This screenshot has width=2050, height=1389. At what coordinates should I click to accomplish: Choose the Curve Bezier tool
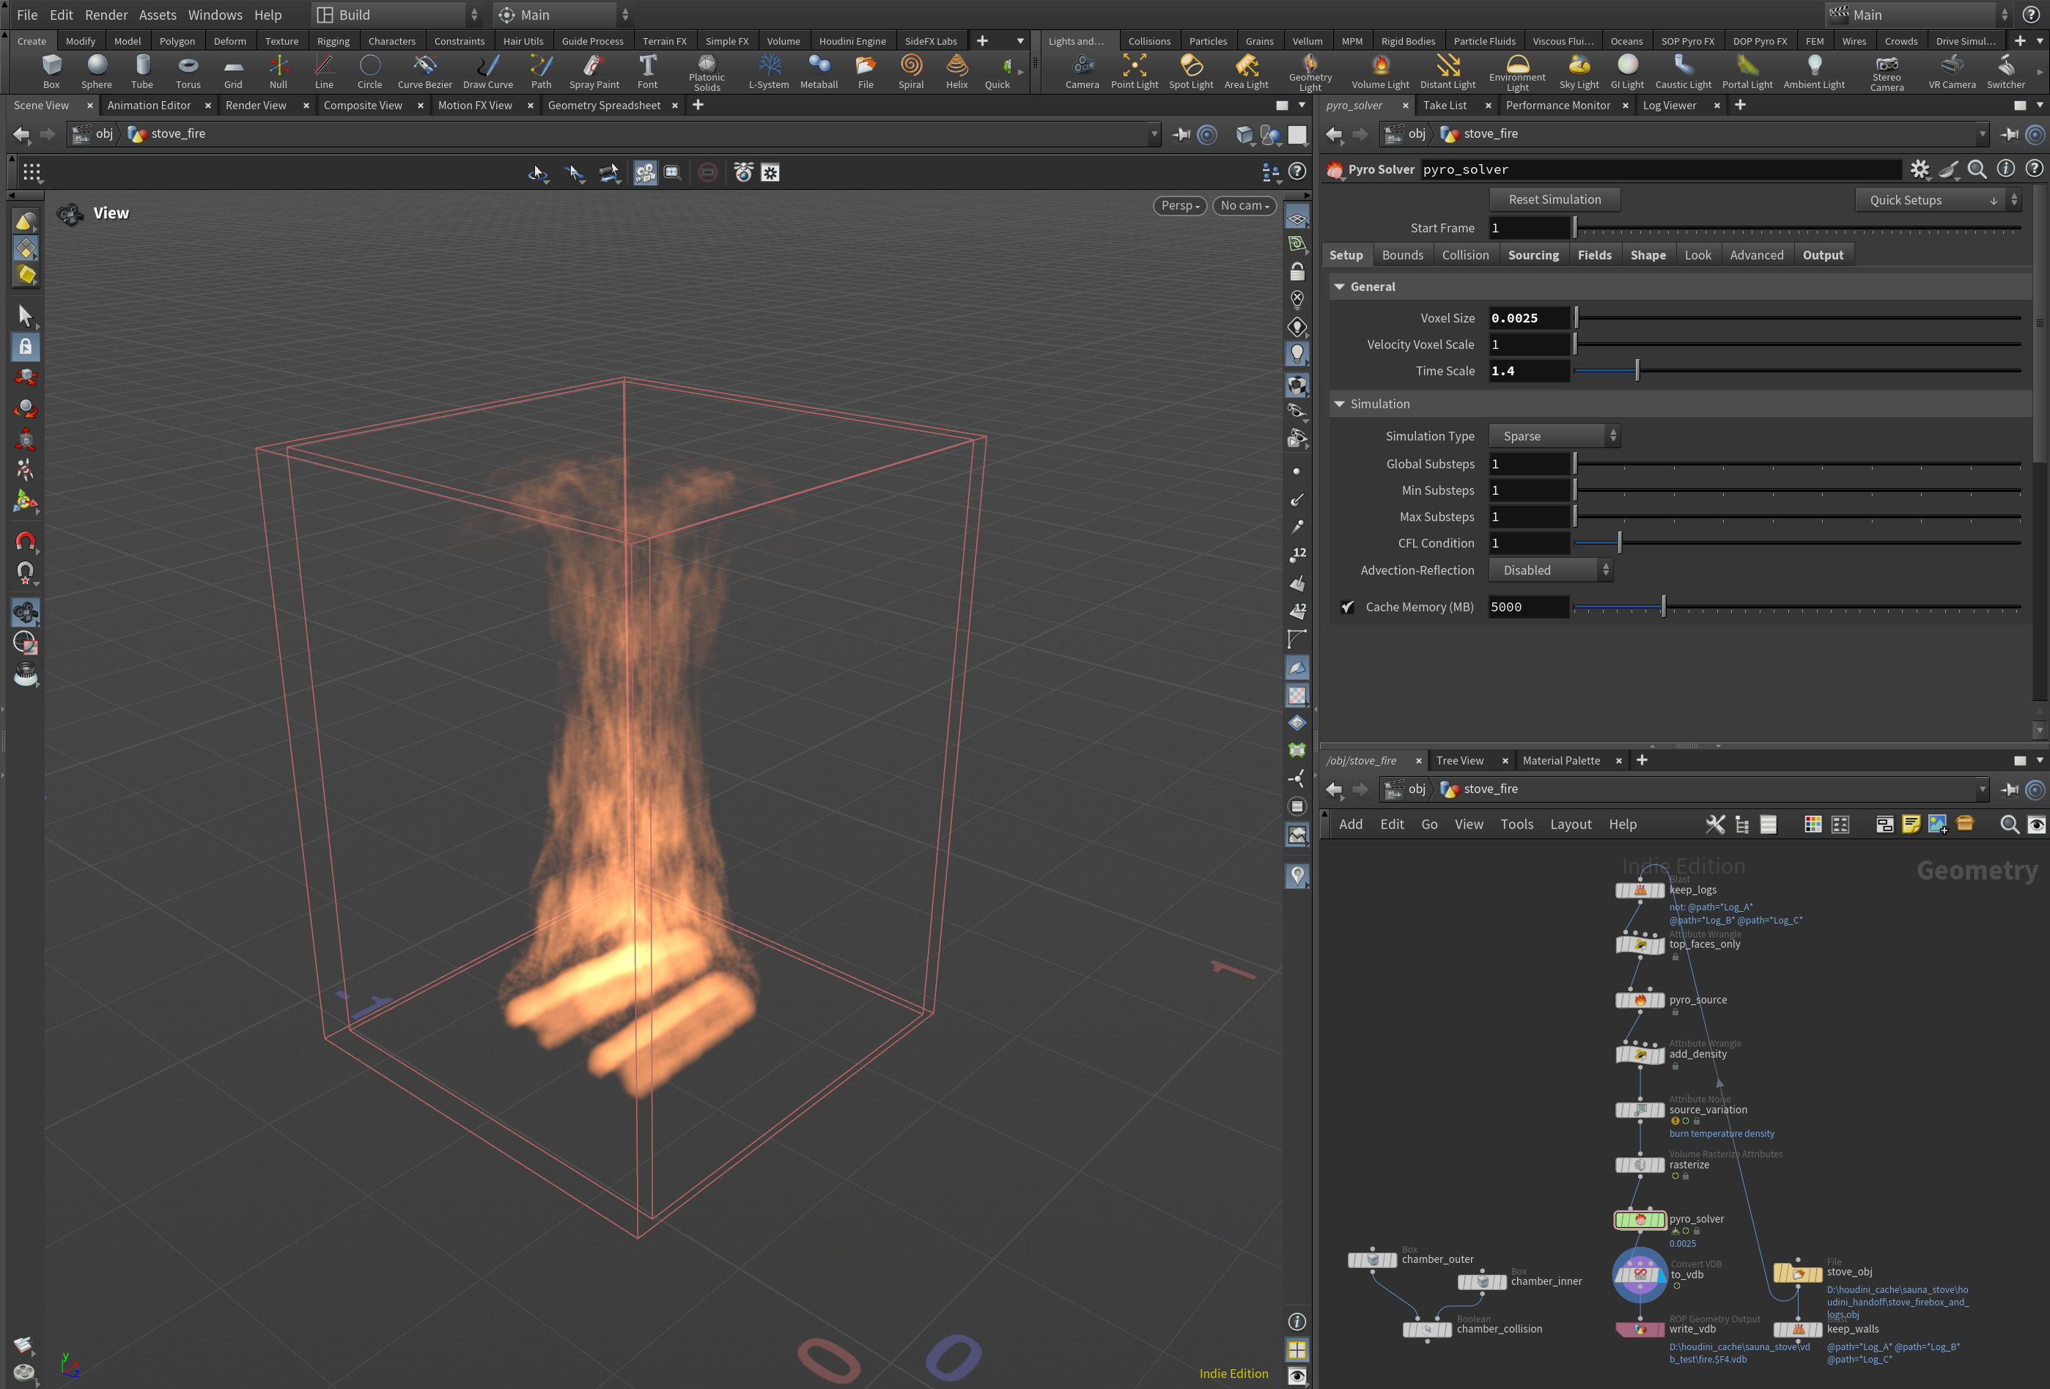[424, 71]
